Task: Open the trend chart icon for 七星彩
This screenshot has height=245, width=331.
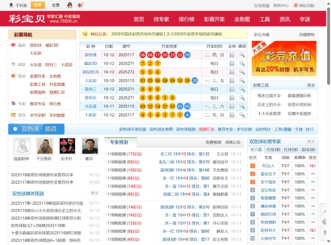Action: (232, 115)
